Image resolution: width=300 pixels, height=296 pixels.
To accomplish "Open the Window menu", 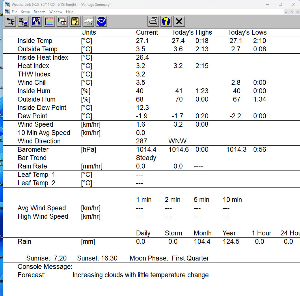I will click(x=56, y=12).
